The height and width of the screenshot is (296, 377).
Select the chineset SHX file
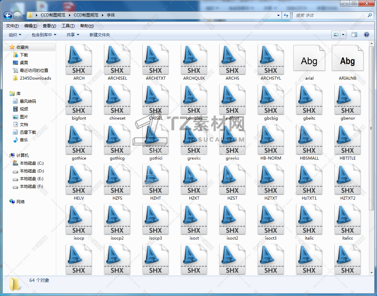117,99
